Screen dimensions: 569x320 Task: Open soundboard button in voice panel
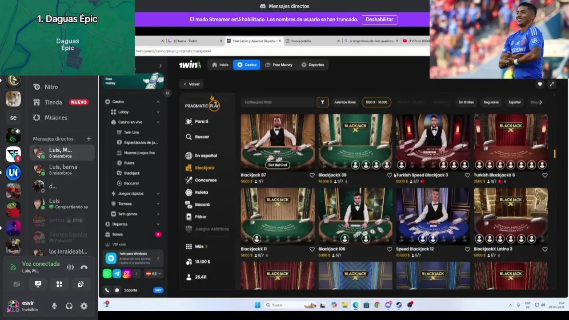(x=80, y=284)
